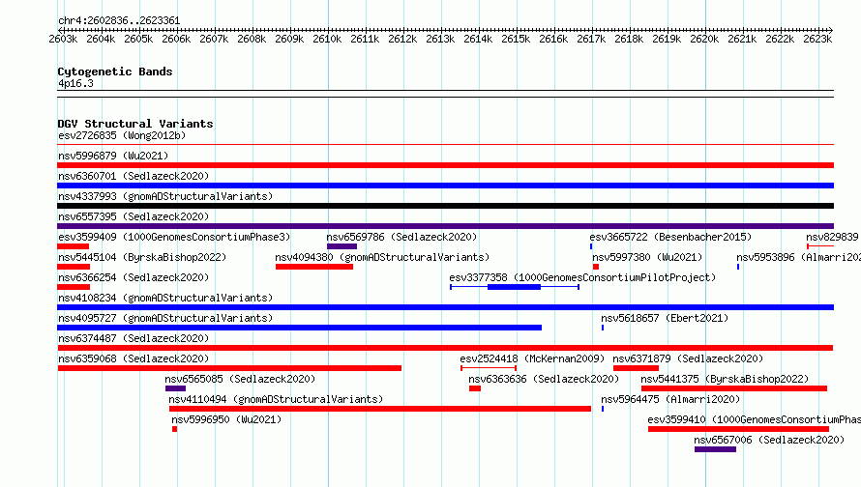
Task: Open nsv5445104 (ByrskaBishop2022) variant
Action: [x=142, y=257]
